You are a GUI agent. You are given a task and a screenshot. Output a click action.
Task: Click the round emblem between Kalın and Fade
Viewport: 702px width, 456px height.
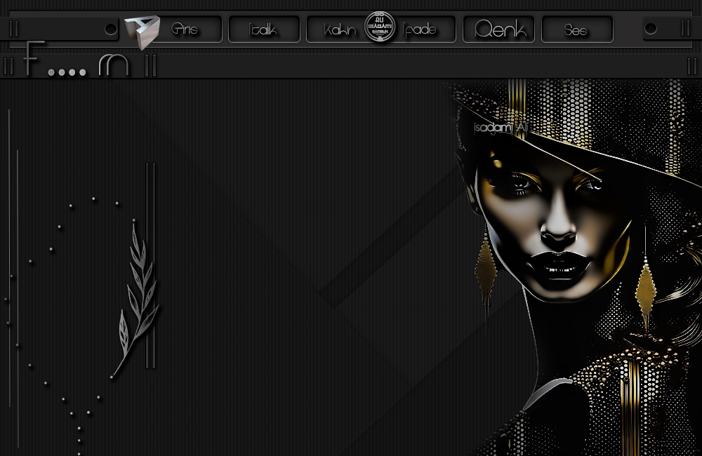380,27
